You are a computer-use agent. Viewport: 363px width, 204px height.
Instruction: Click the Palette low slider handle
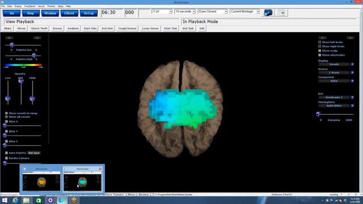[x=12, y=45]
